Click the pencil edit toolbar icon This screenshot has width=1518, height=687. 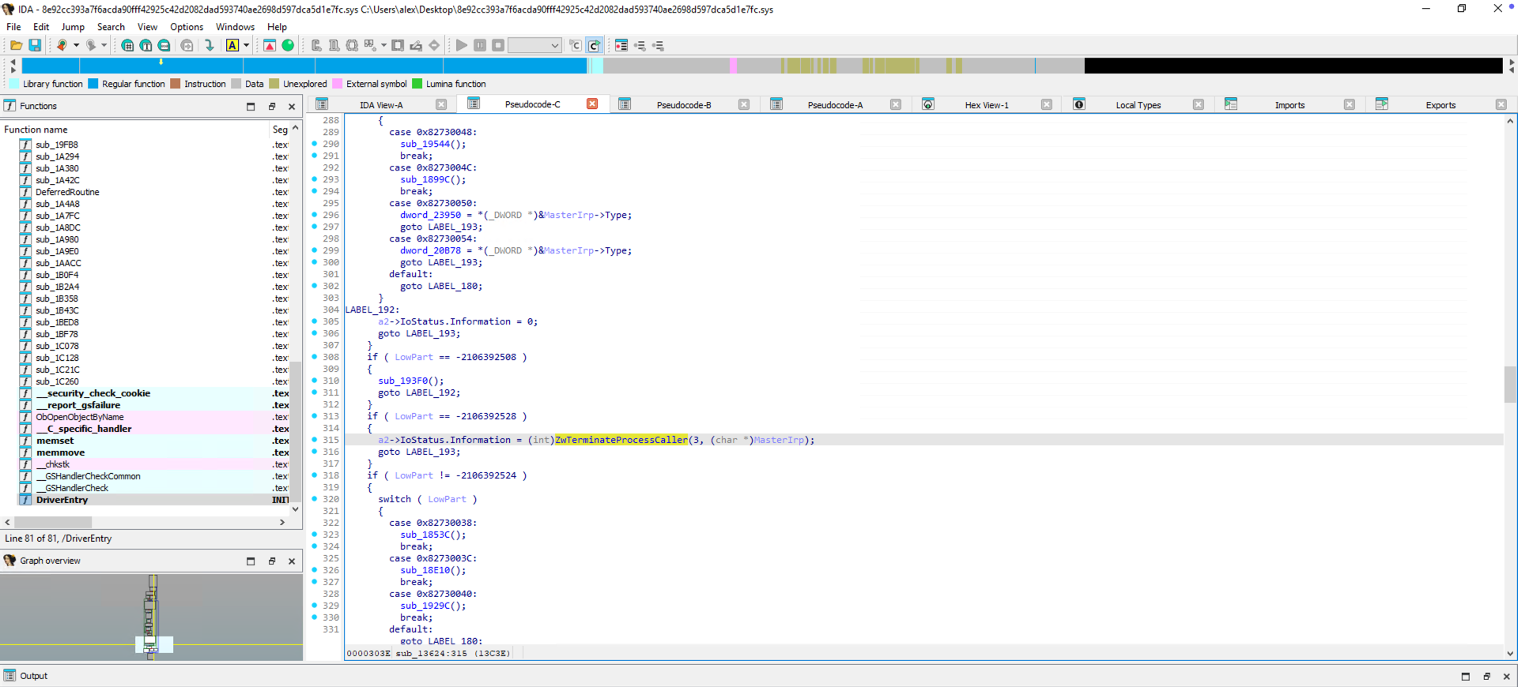click(x=416, y=46)
